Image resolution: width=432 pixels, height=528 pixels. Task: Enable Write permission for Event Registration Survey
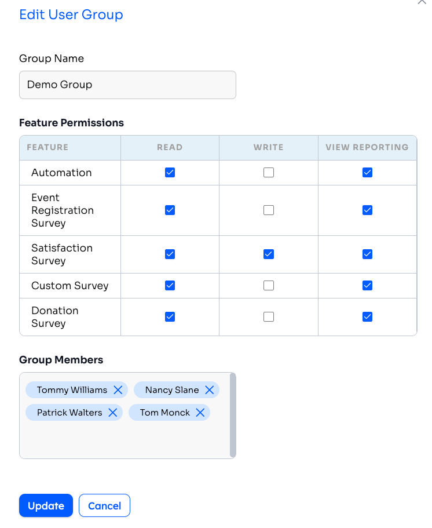(269, 210)
